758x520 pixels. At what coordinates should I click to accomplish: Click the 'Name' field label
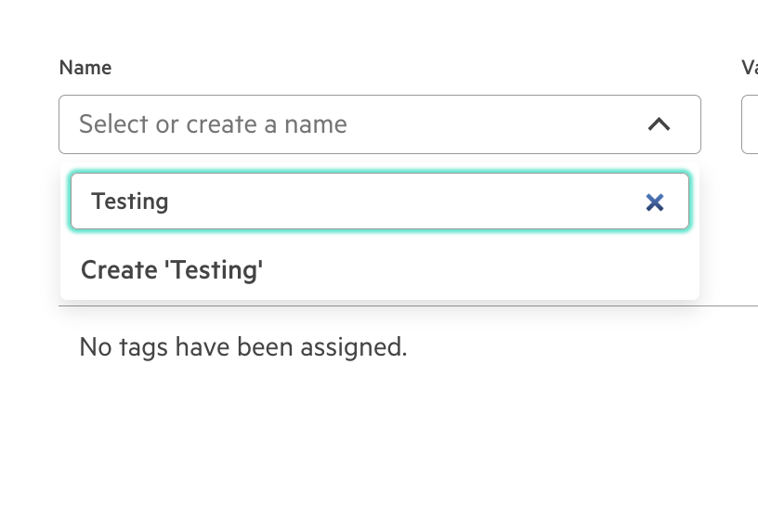(x=85, y=68)
